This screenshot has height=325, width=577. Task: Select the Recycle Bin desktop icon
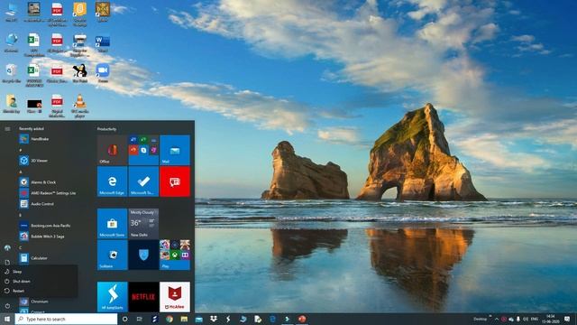coord(12,72)
